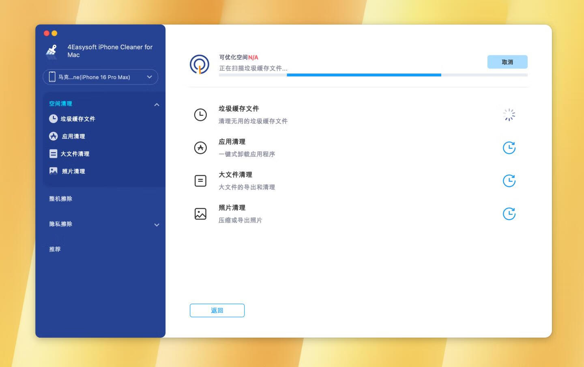Image resolution: width=584 pixels, height=367 pixels.
Task: Click 一键式卸载应用程序 description
Action: tap(247, 154)
